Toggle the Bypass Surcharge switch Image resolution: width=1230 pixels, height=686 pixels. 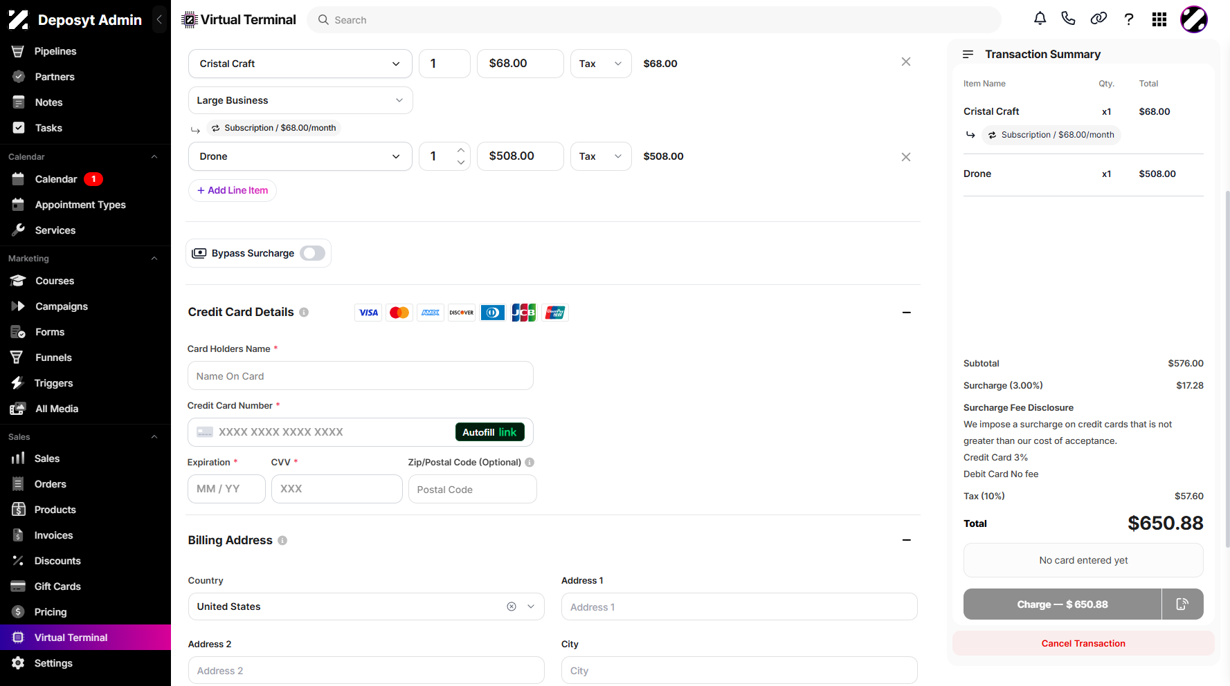[x=313, y=253]
